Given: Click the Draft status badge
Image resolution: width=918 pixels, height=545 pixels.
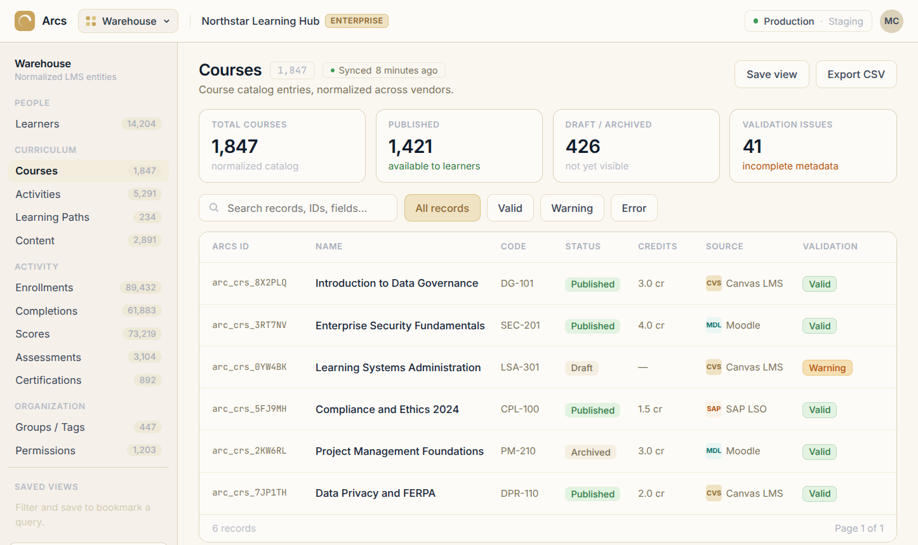Looking at the screenshot, I should (582, 368).
